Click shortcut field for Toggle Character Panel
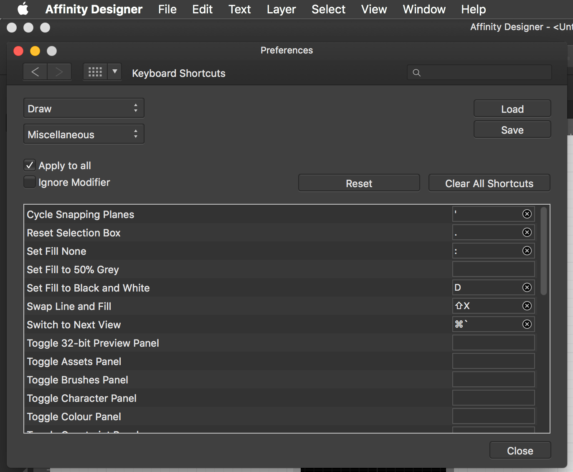573x472 pixels. point(494,398)
